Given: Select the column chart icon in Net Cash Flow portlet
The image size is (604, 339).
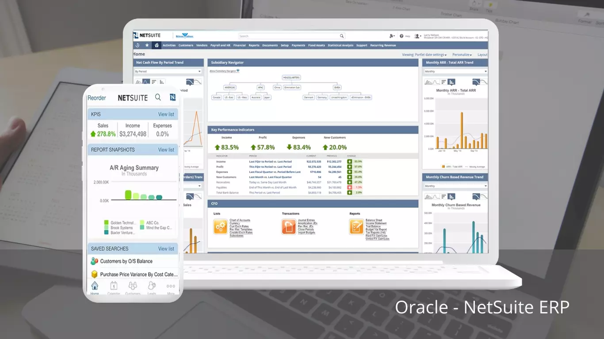Looking at the screenshot, I should click(x=162, y=82).
